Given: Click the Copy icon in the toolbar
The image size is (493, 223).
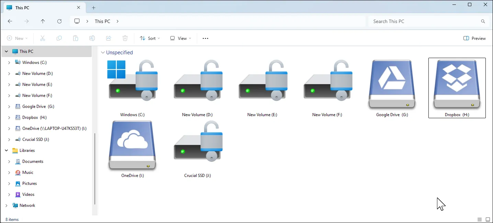Looking at the screenshot, I should [59, 38].
